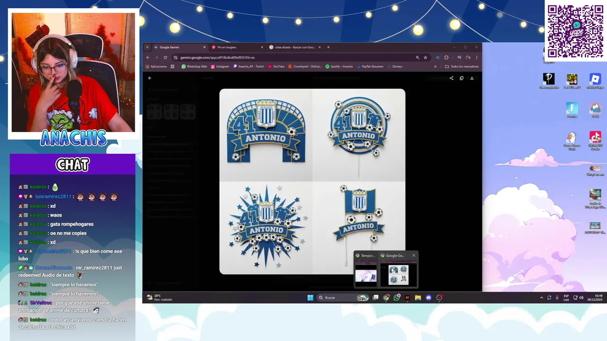The width and height of the screenshot is (607, 341).
Task: Open the Instagram bookmark
Action: [x=220, y=66]
